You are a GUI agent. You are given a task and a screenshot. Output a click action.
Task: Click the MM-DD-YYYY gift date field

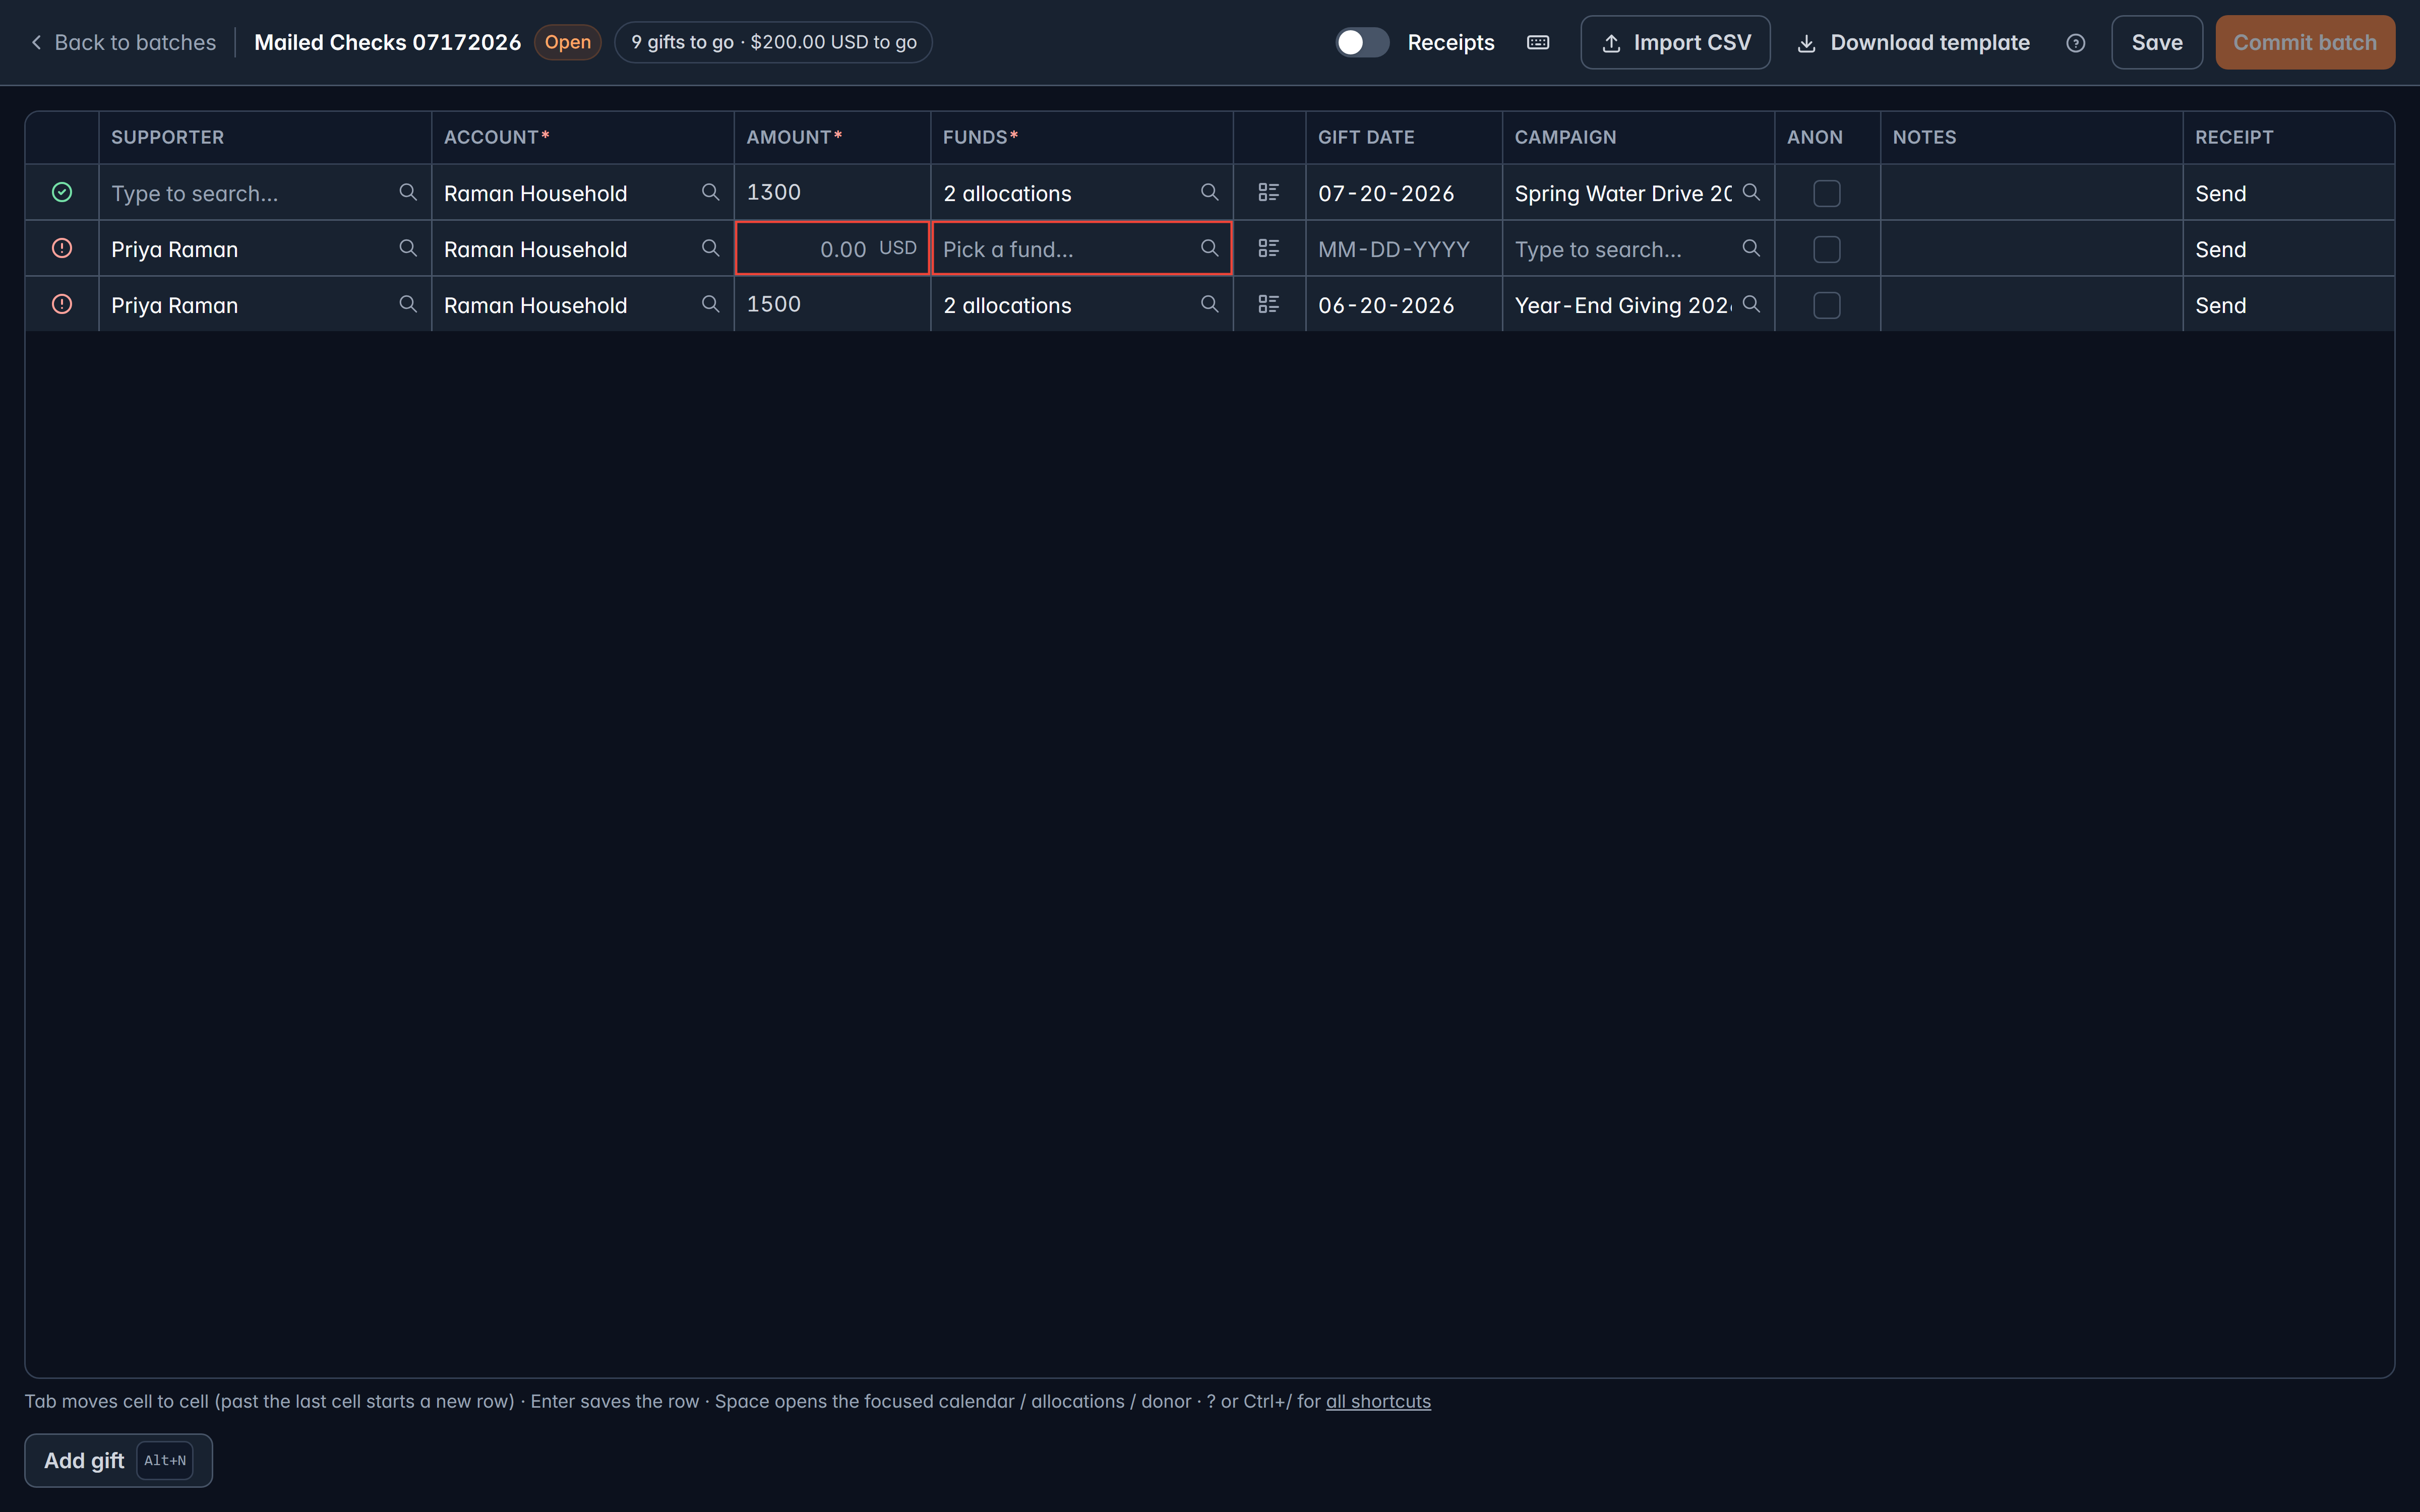pos(1403,248)
